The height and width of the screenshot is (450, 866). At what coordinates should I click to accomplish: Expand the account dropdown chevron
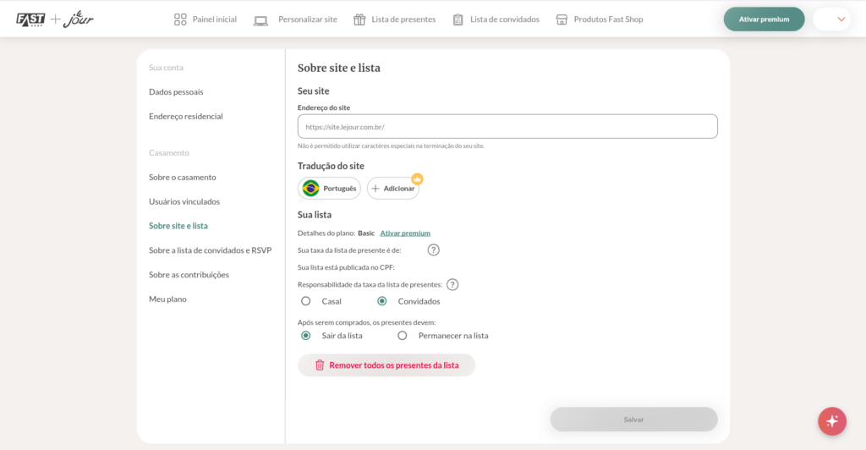(x=841, y=19)
